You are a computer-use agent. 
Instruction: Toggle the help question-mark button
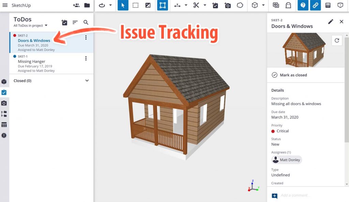click(x=303, y=5)
